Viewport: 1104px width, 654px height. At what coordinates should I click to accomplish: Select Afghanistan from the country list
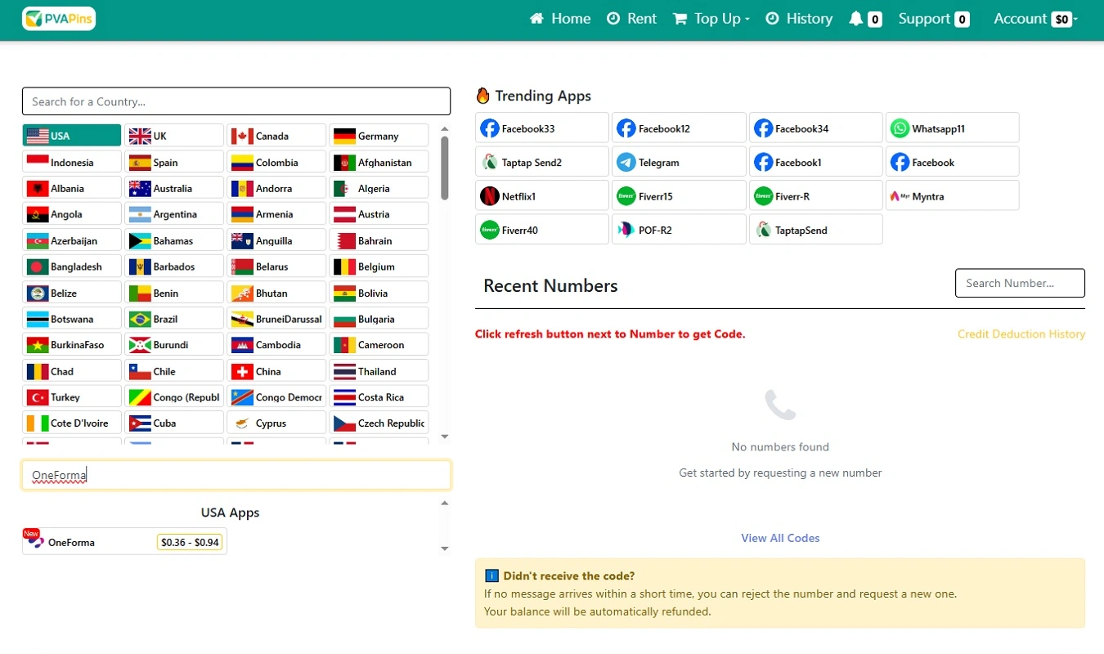point(379,162)
